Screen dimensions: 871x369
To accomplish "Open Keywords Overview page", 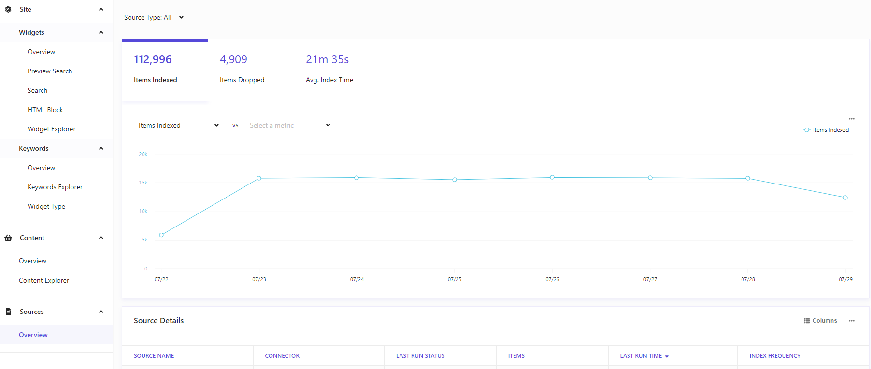I will tap(41, 168).
